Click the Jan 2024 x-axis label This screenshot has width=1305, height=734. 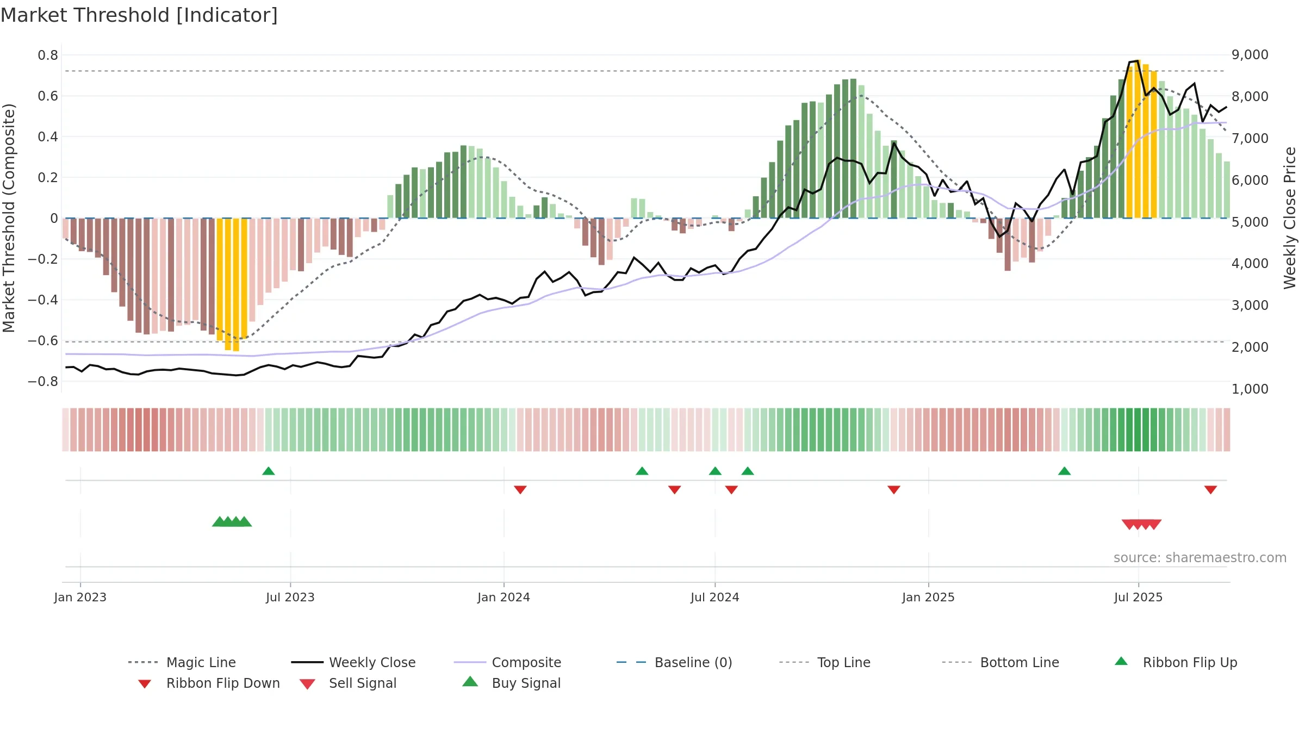click(x=504, y=597)
